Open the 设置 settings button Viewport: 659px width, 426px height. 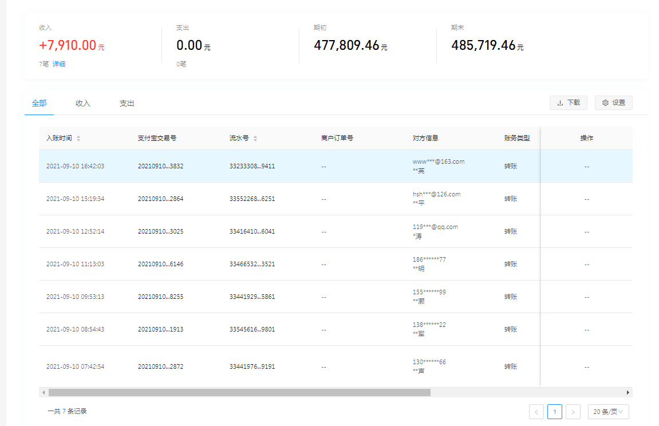(x=613, y=103)
